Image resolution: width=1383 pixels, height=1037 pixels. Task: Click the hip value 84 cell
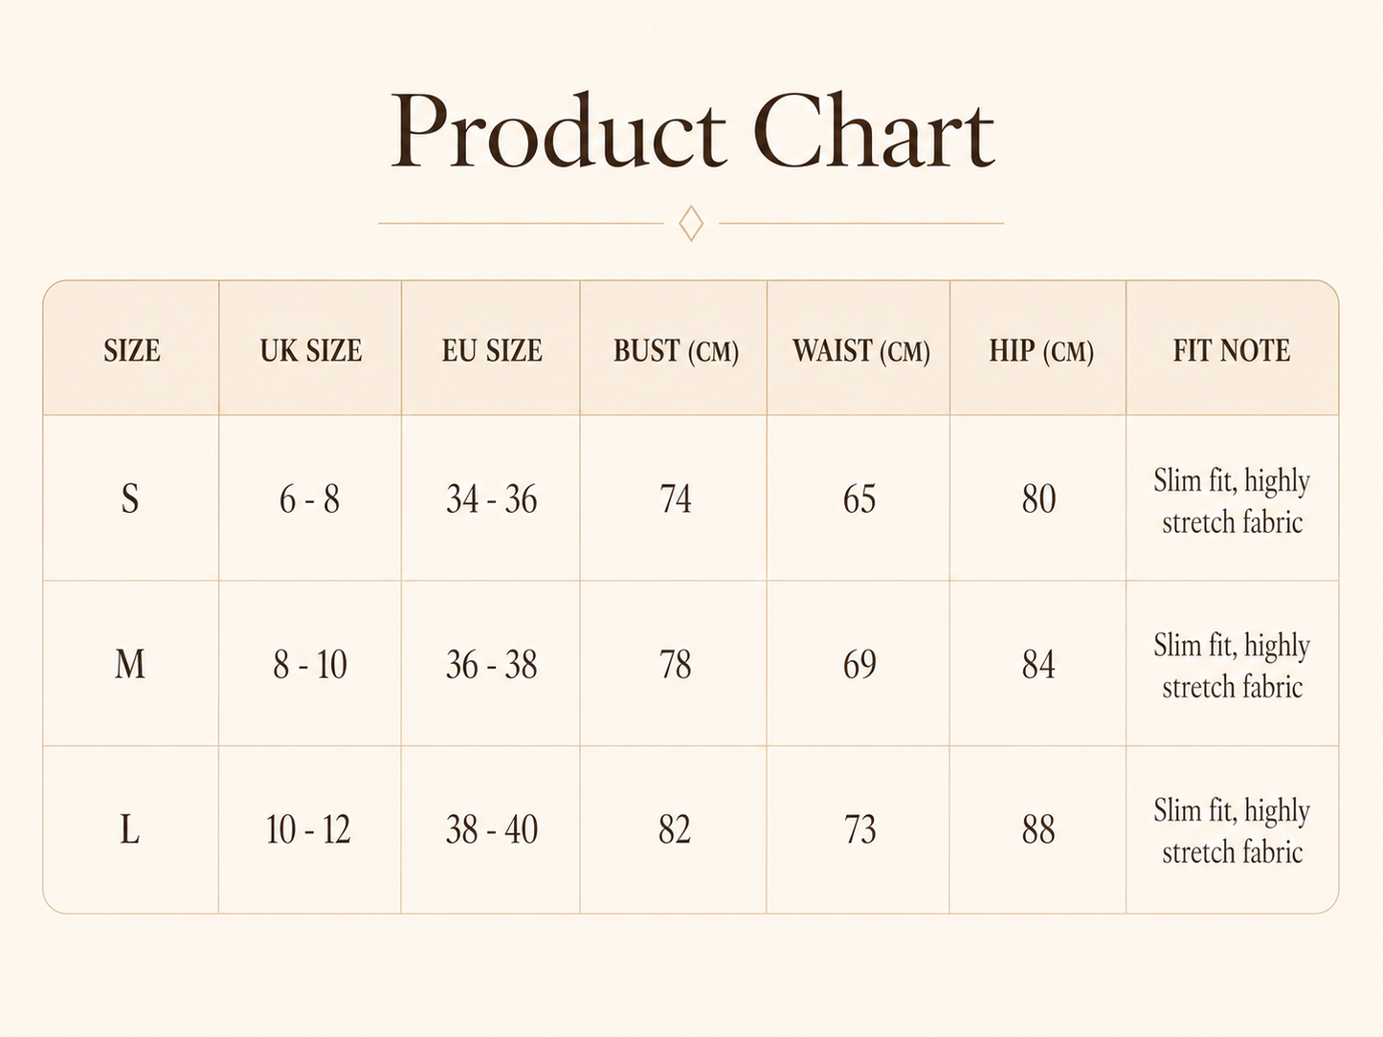click(x=1038, y=664)
